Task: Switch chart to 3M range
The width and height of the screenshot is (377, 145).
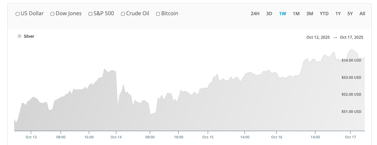Action: [310, 14]
